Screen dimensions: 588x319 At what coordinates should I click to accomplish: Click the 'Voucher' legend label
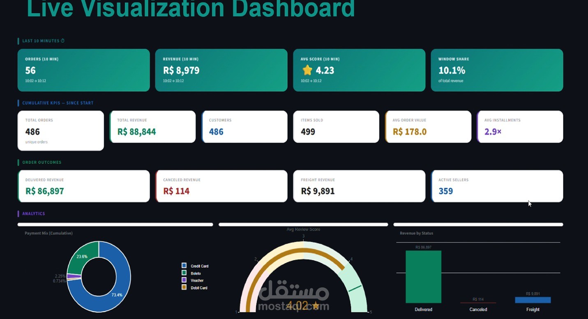click(197, 280)
